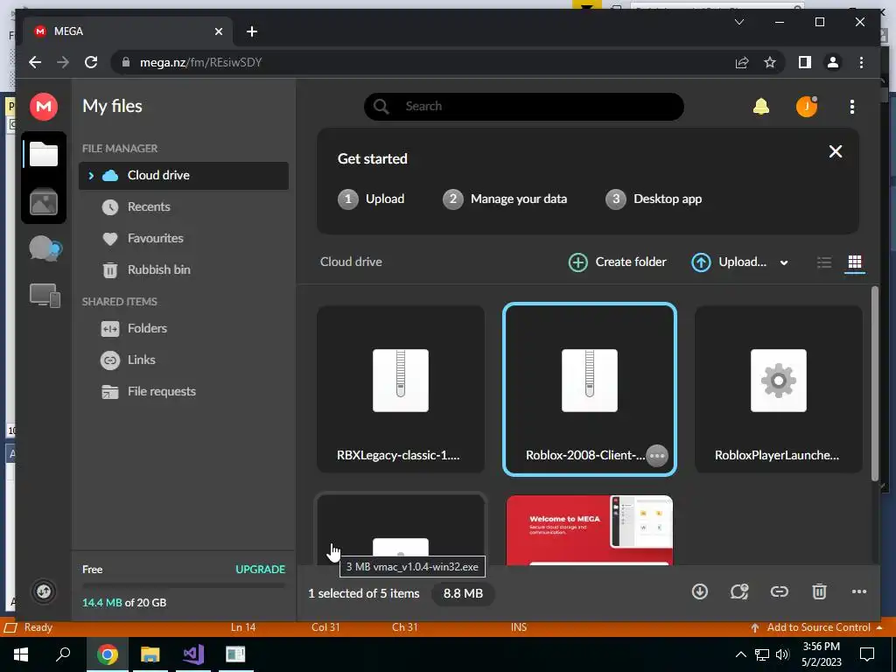This screenshot has height=672, width=896.
Task: Open the volume control in system tray
Action: click(782, 654)
